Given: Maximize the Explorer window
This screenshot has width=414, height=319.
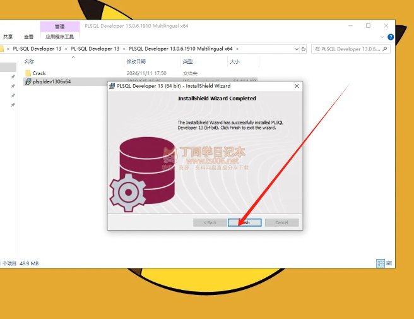Looking at the screenshot, I should [x=368, y=26].
